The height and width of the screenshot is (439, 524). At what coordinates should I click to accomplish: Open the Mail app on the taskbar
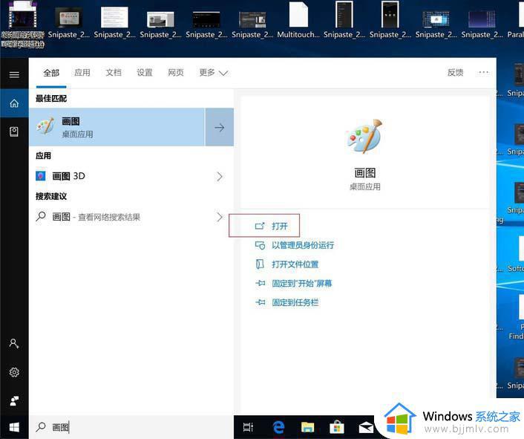[x=366, y=427]
